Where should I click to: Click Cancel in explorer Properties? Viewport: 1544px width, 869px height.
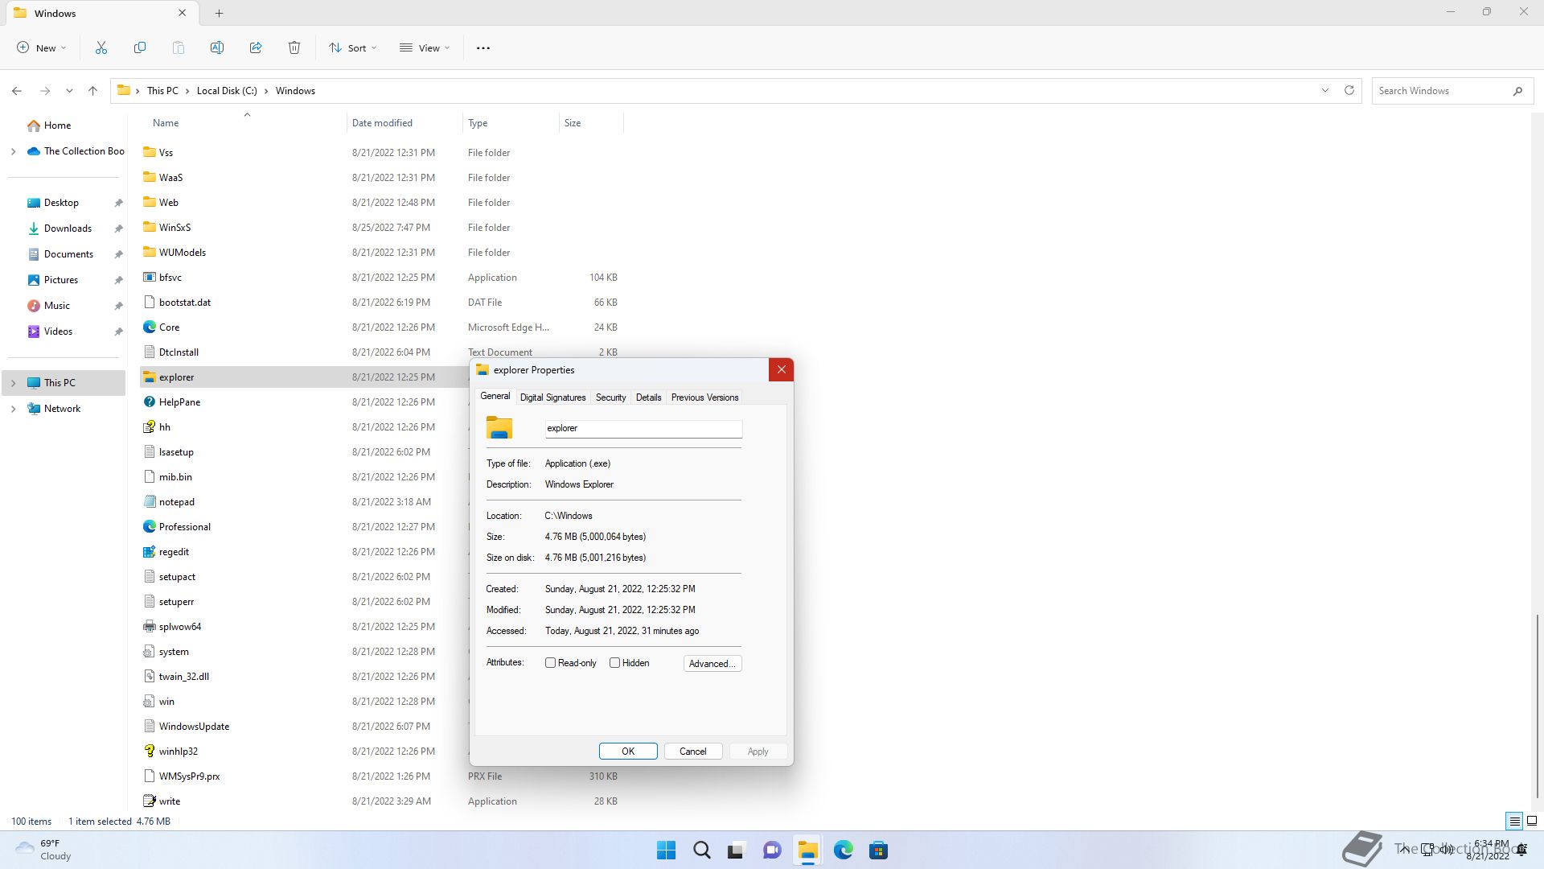tap(693, 752)
